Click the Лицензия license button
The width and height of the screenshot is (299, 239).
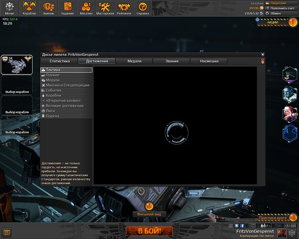pyautogui.click(x=282, y=3)
